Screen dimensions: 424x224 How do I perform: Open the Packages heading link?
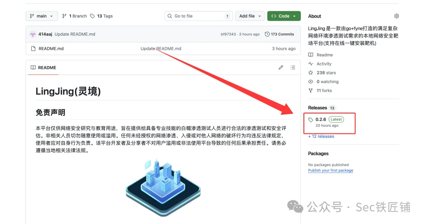coord(318,153)
